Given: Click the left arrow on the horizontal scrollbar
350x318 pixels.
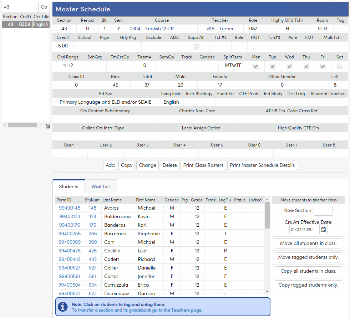Looking at the screenshot, I should (x=4, y=125).
